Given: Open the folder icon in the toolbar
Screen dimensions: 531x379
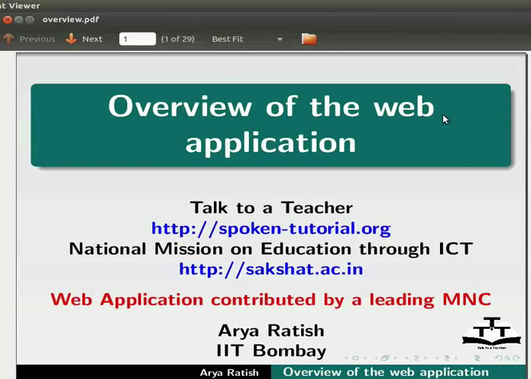Looking at the screenshot, I should [309, 39].
